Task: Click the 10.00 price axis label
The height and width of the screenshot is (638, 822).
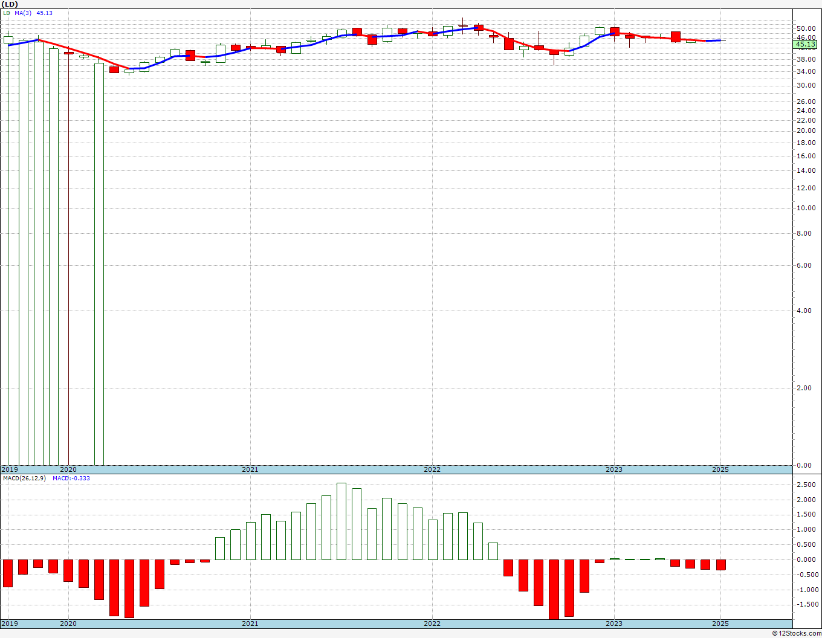Action: (x=806, y=208)
